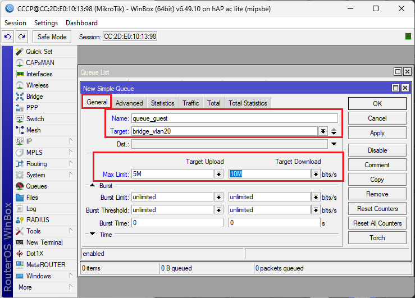Screen dimensions: 415x298
Task: Click Reset All Counters button
Action: [x=377, y=223]
